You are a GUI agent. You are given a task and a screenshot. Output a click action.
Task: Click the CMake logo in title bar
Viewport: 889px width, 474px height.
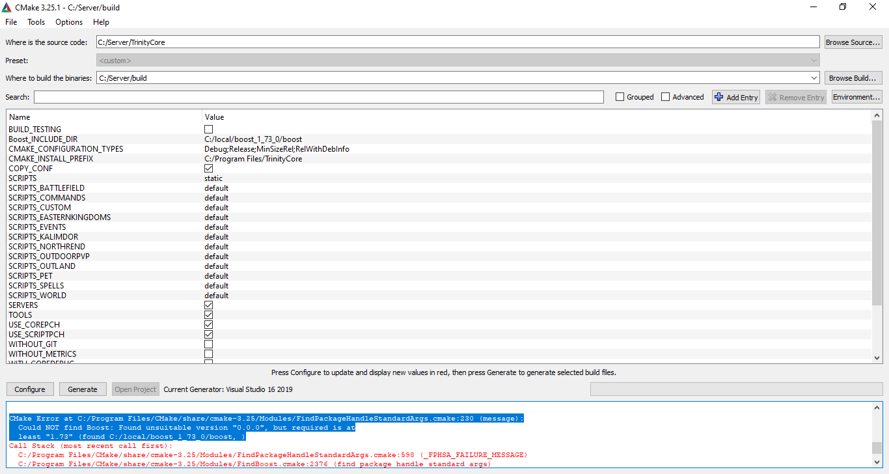[x=7, y=7]
